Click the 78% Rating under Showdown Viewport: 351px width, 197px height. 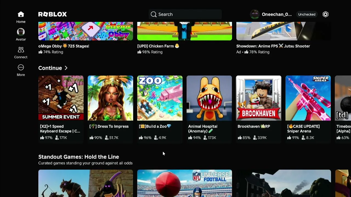(257, 52)
